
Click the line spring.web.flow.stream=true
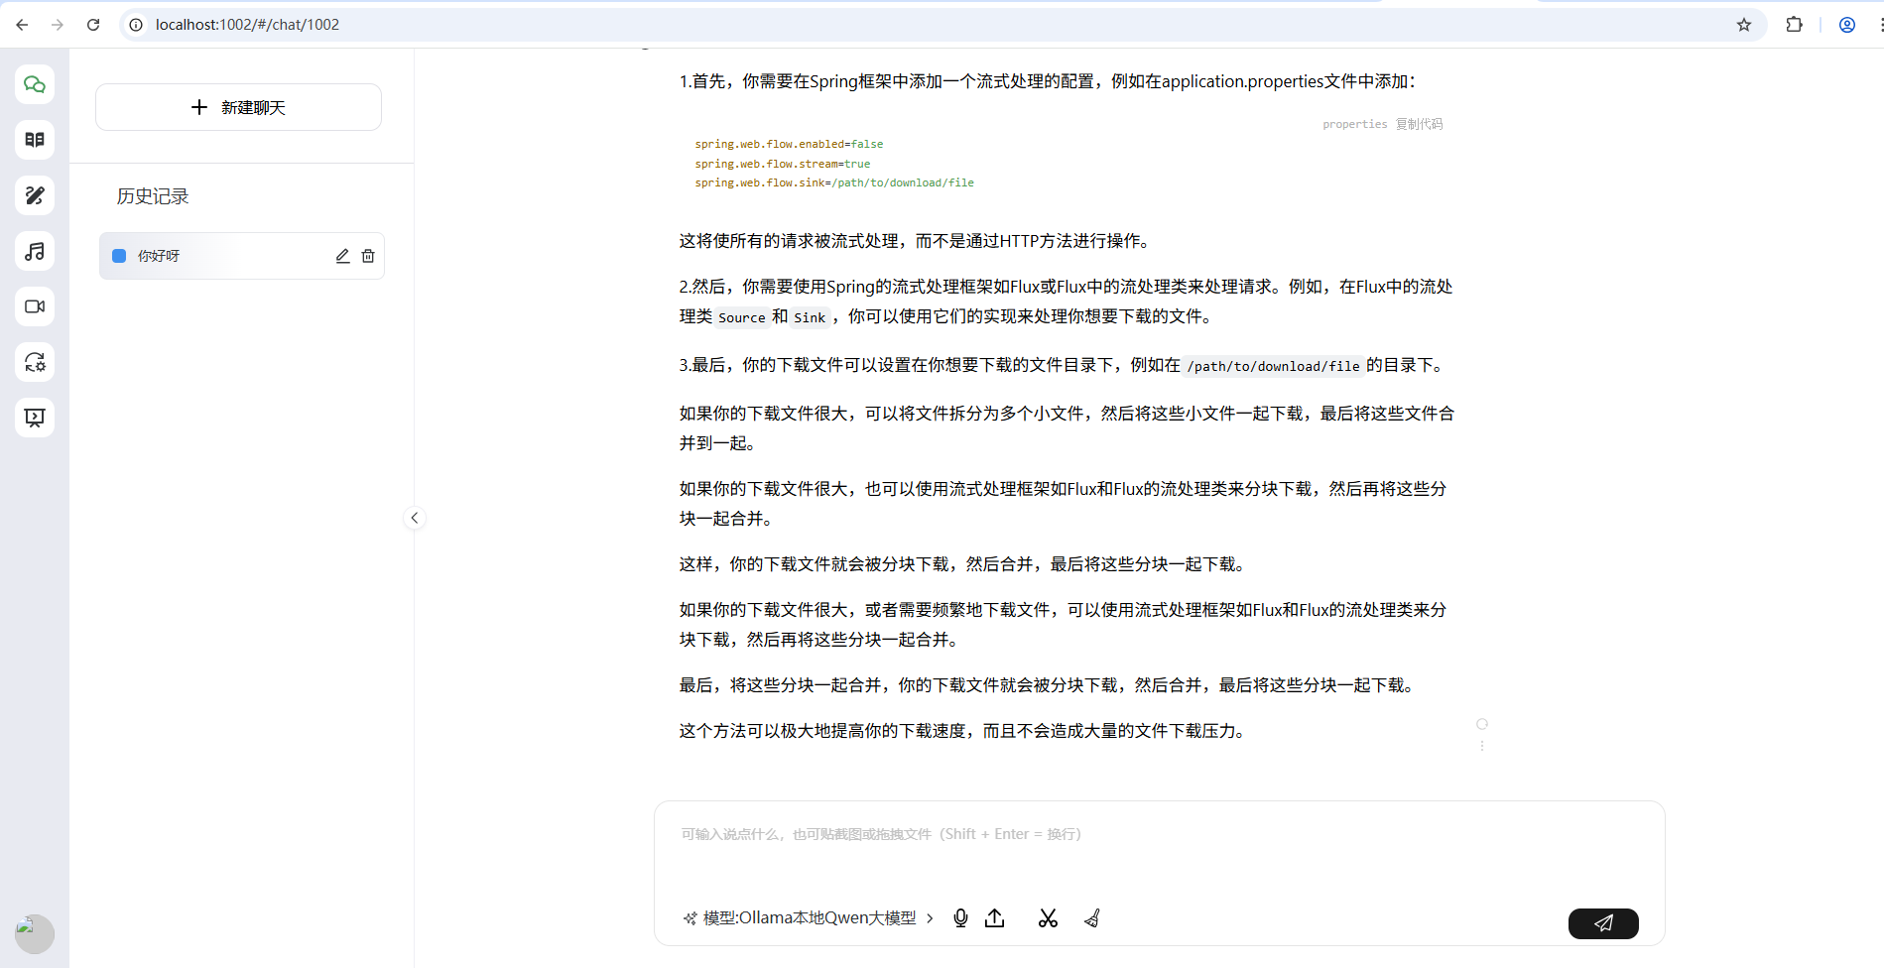click(783, 164)
